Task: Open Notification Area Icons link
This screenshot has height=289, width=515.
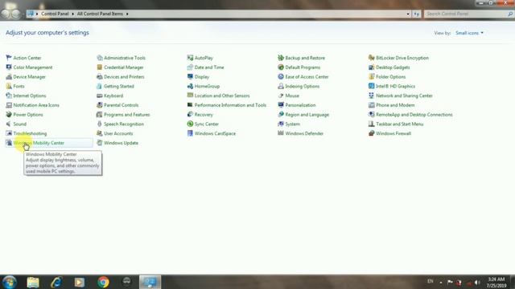Action: pos(36,105)
